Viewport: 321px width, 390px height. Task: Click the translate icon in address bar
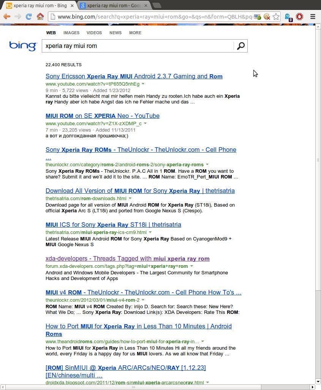pyautogui.click(x=258, y=17)
